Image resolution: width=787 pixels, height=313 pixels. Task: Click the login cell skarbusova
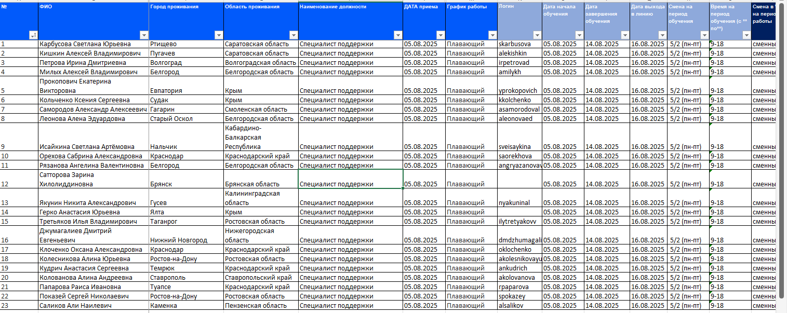click(519, 44)
